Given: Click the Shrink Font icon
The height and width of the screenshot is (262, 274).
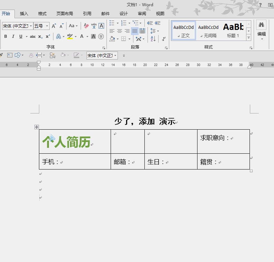Looking at the screenshot, I should 61,26.
